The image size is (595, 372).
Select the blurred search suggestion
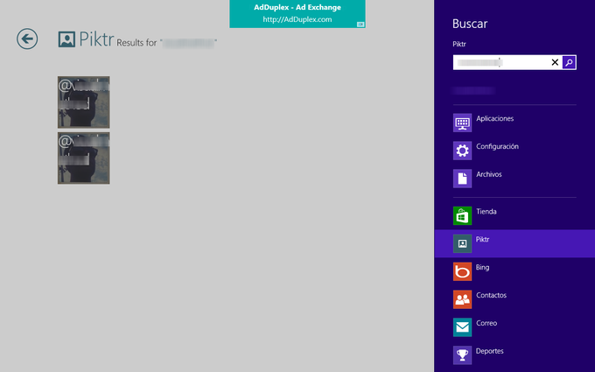coord(474,90)
